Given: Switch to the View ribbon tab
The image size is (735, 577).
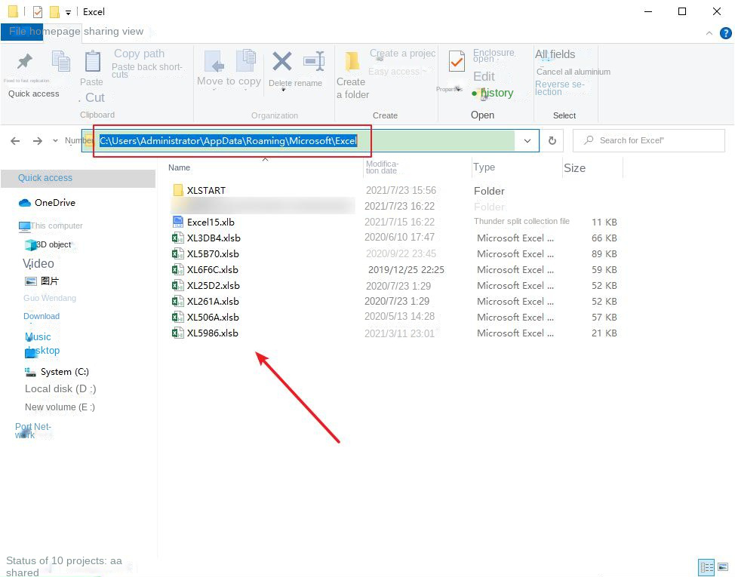Looking at the screenshot, I should pyautogui.click(x=134, y=32).
